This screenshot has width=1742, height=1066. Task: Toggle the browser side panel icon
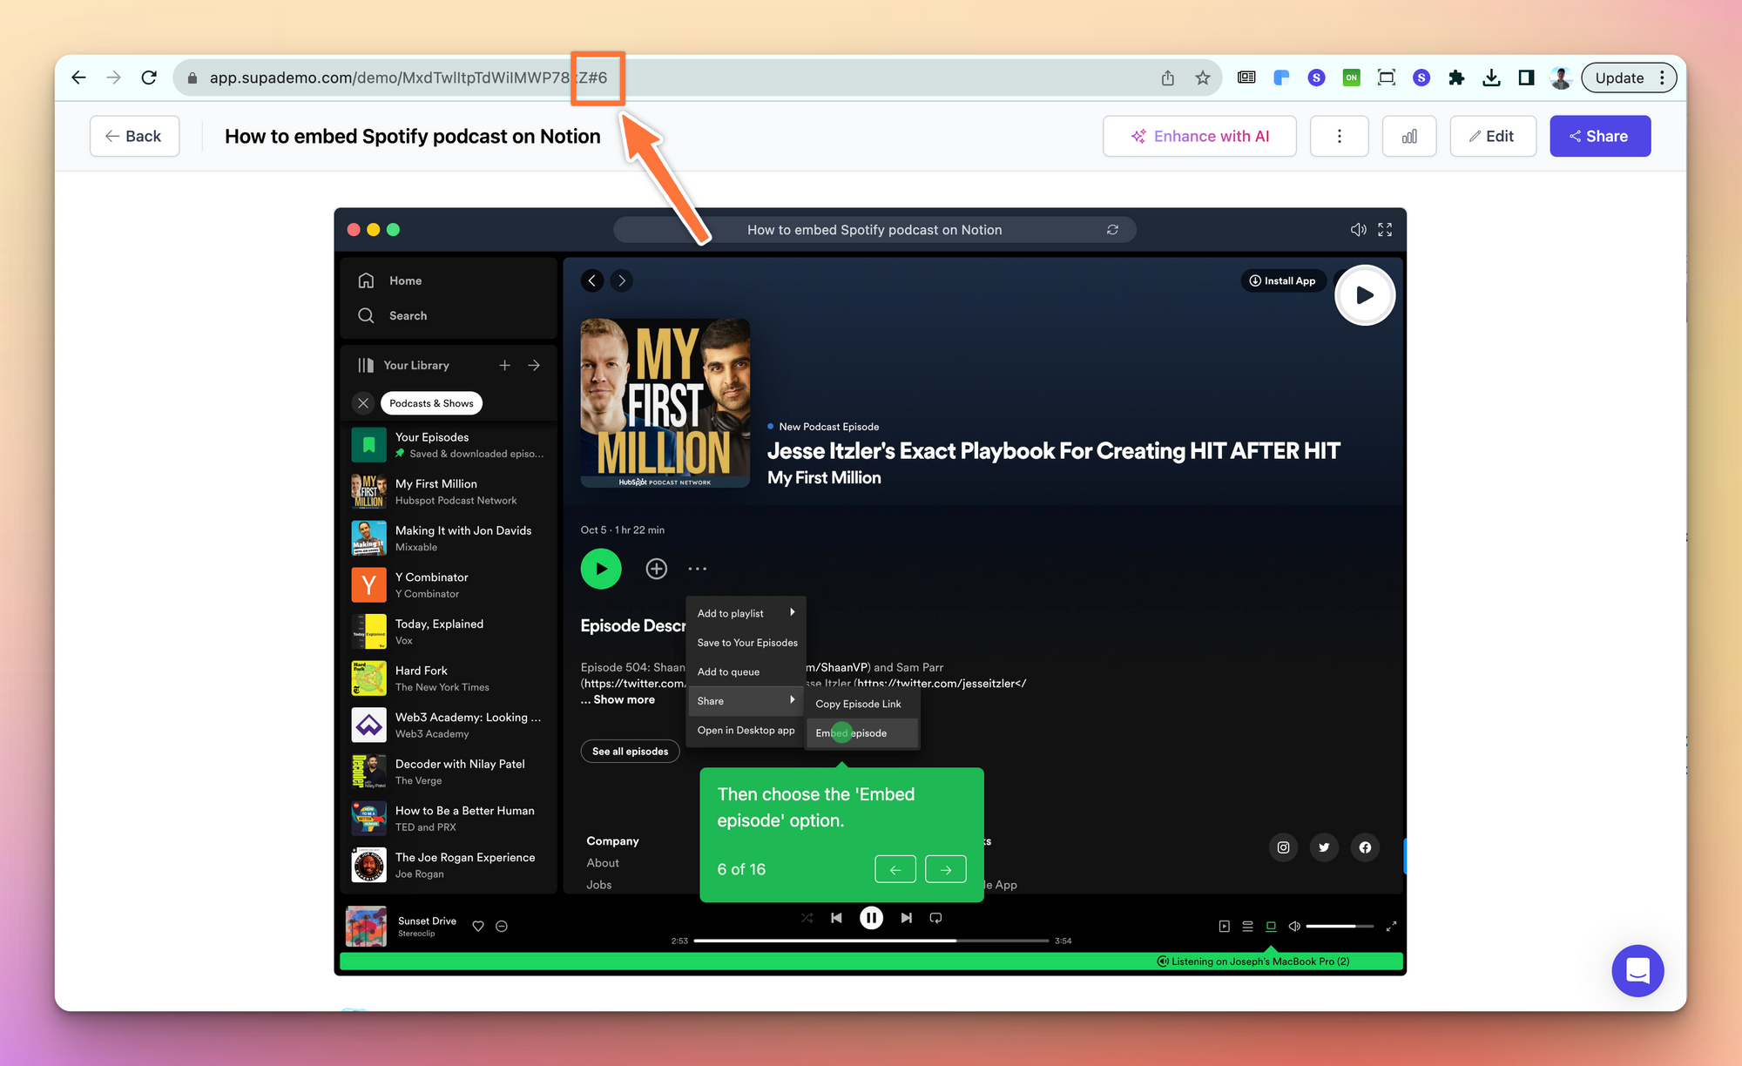click(x=1526, y=78)
